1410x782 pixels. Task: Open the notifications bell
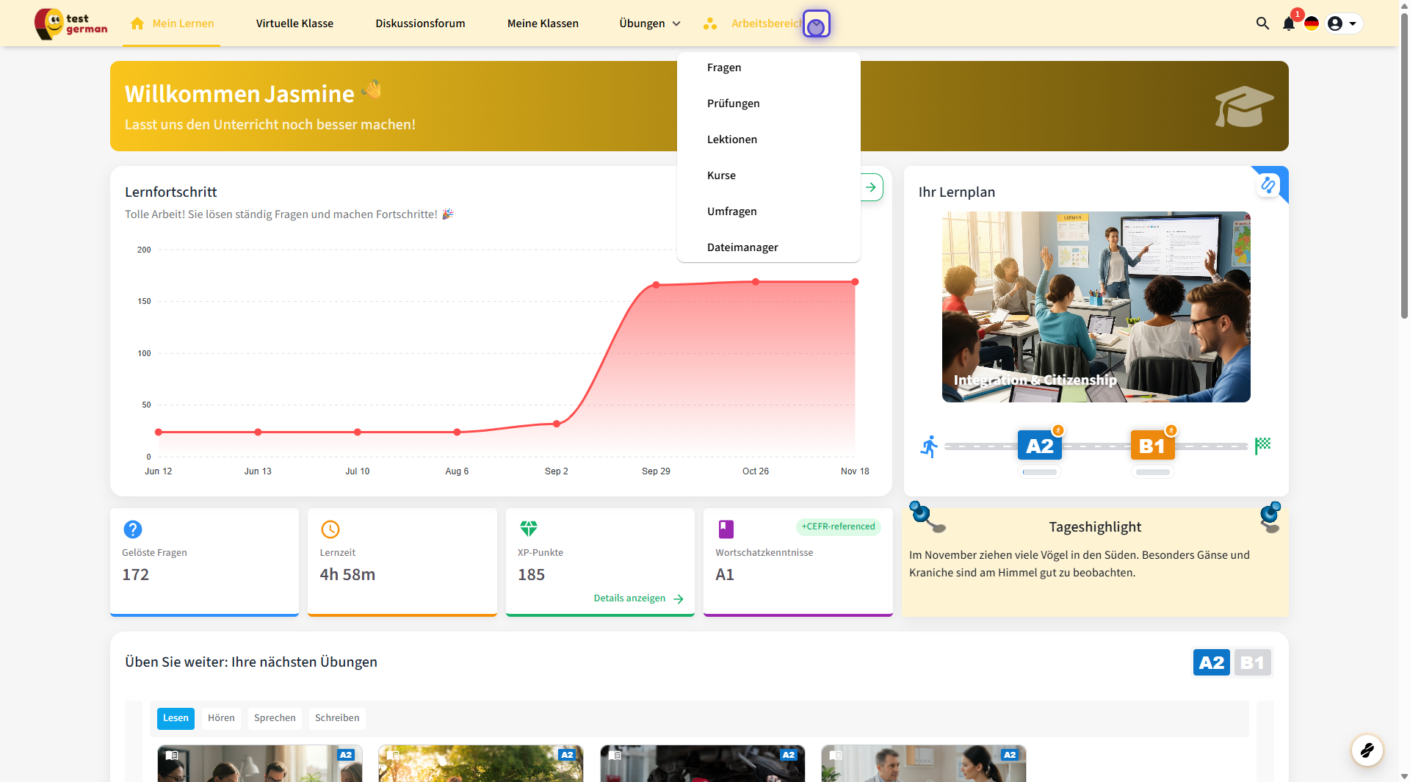(1288, 23)
